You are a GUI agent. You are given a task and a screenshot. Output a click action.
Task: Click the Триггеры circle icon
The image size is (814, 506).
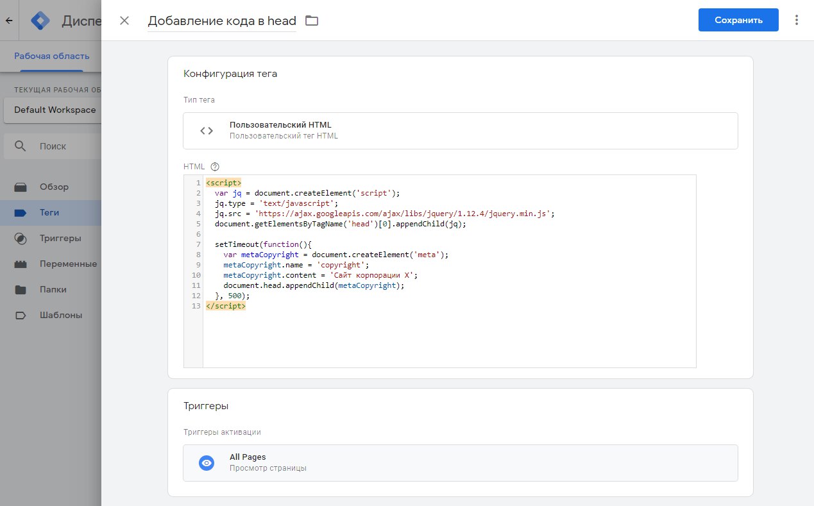point(21,239)
